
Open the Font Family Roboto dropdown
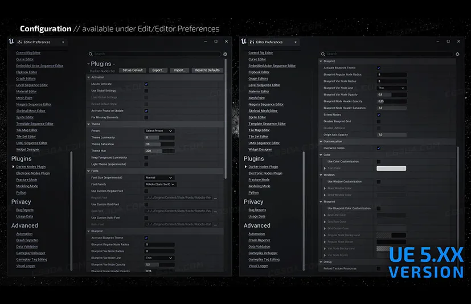(x=161, y=184)
